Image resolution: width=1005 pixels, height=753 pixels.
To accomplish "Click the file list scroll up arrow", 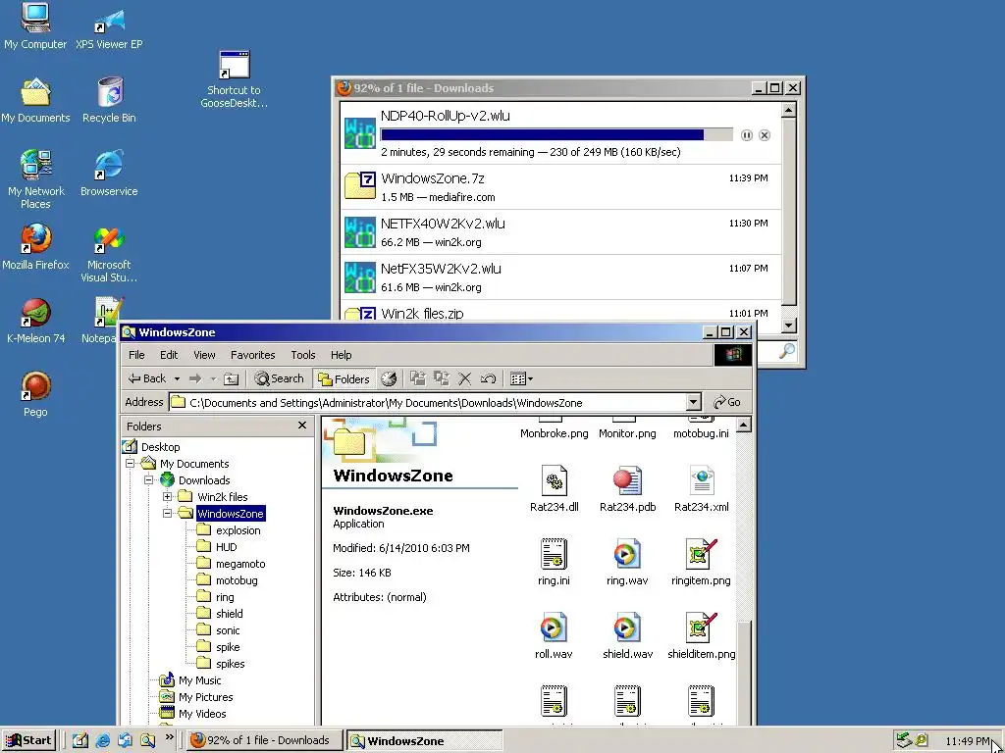I will coord(744,425).
